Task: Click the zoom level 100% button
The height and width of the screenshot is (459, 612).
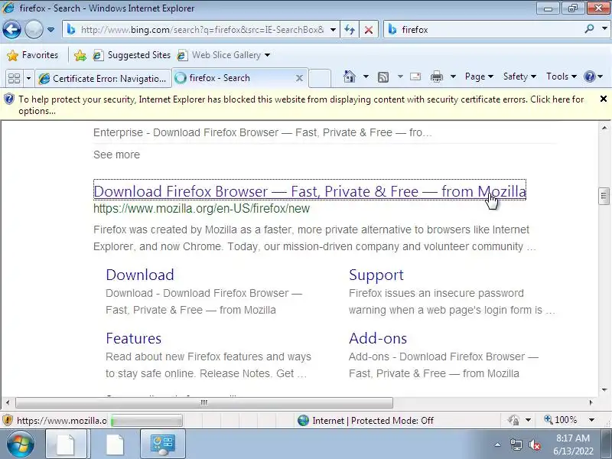Action: point(561,420)
